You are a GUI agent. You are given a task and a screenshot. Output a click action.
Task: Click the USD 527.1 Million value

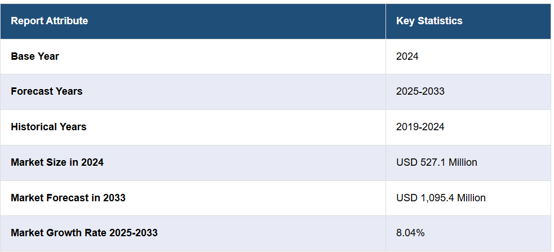[436, 162]
